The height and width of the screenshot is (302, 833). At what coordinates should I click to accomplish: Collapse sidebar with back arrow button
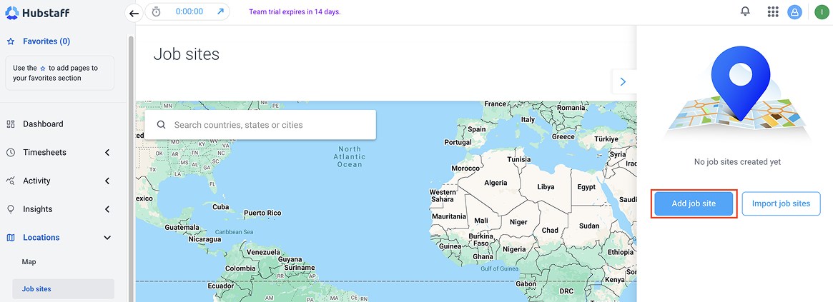coord(134,13)
